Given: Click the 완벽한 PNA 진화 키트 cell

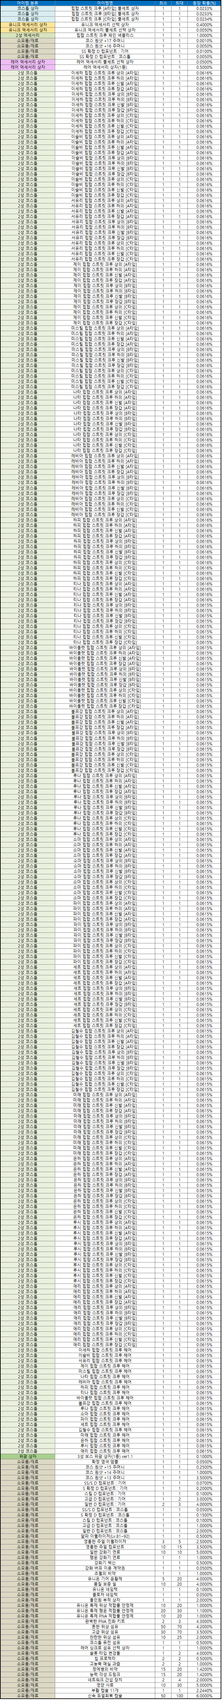Looking at the screenshot, I should 106,1621.
